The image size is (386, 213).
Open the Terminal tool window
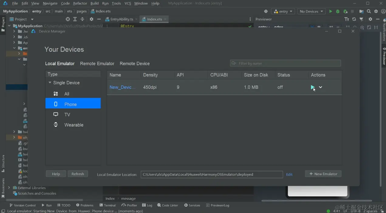pos(108,205)
